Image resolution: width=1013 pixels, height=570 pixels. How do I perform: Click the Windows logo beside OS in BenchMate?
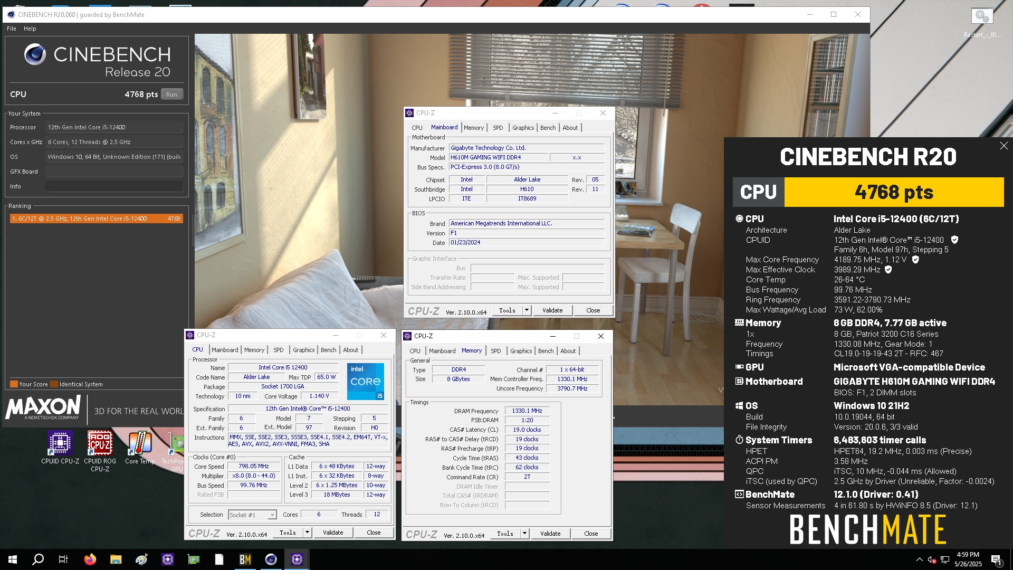pyautogui.click(x=739, y=406)
